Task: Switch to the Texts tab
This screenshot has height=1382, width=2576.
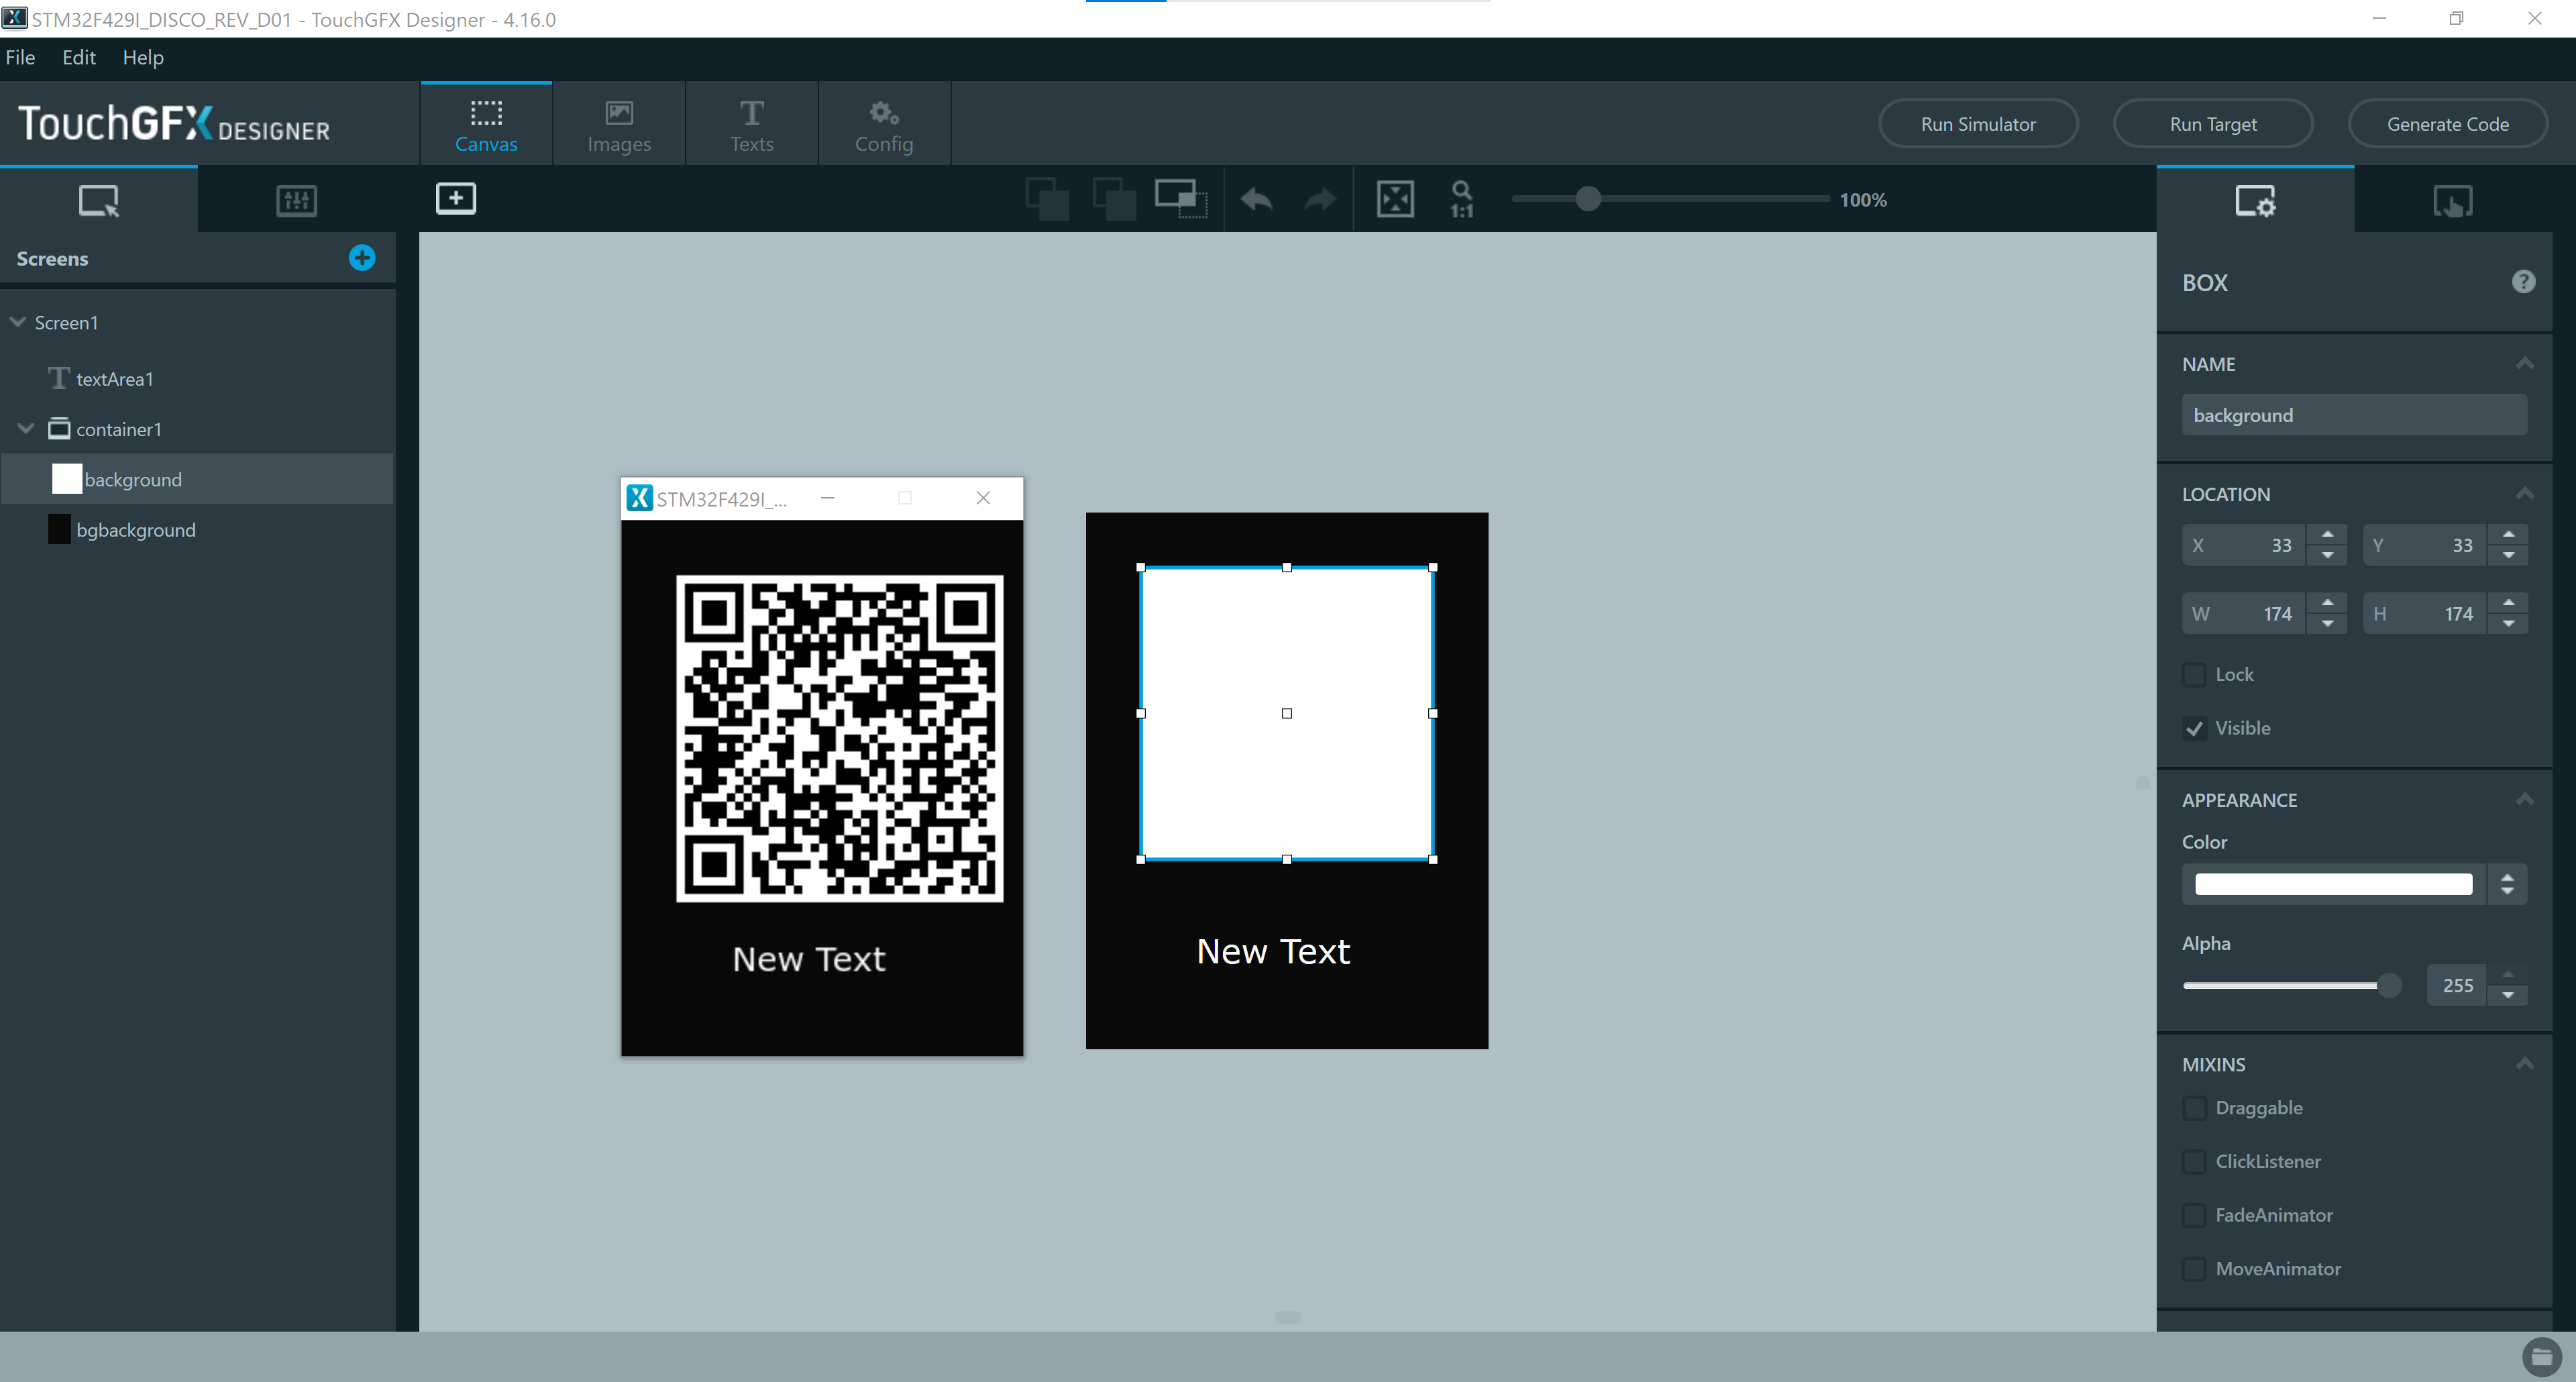Action: [x=751, y=122]
